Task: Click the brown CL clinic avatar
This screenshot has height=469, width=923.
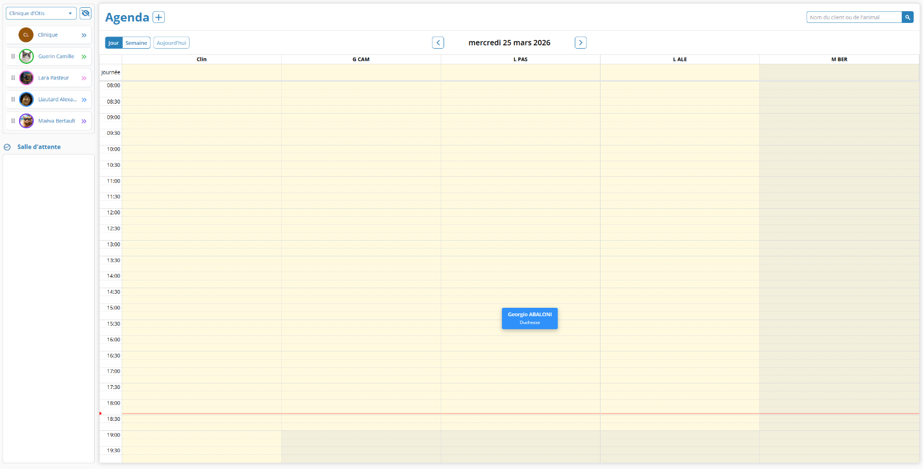Action: [26, 35]
